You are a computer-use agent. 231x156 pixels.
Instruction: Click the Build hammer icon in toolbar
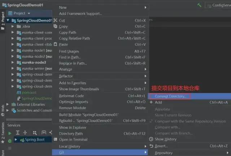pos(199,5)
